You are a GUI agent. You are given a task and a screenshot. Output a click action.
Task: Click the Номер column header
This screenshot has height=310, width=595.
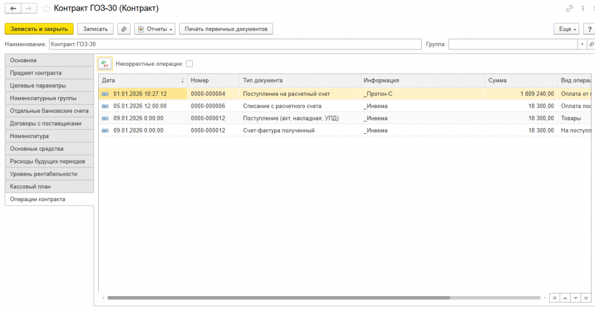click(213, 80)
